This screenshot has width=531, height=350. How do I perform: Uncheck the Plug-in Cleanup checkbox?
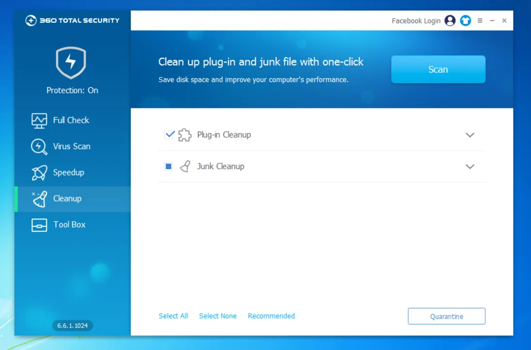point(170,135)
